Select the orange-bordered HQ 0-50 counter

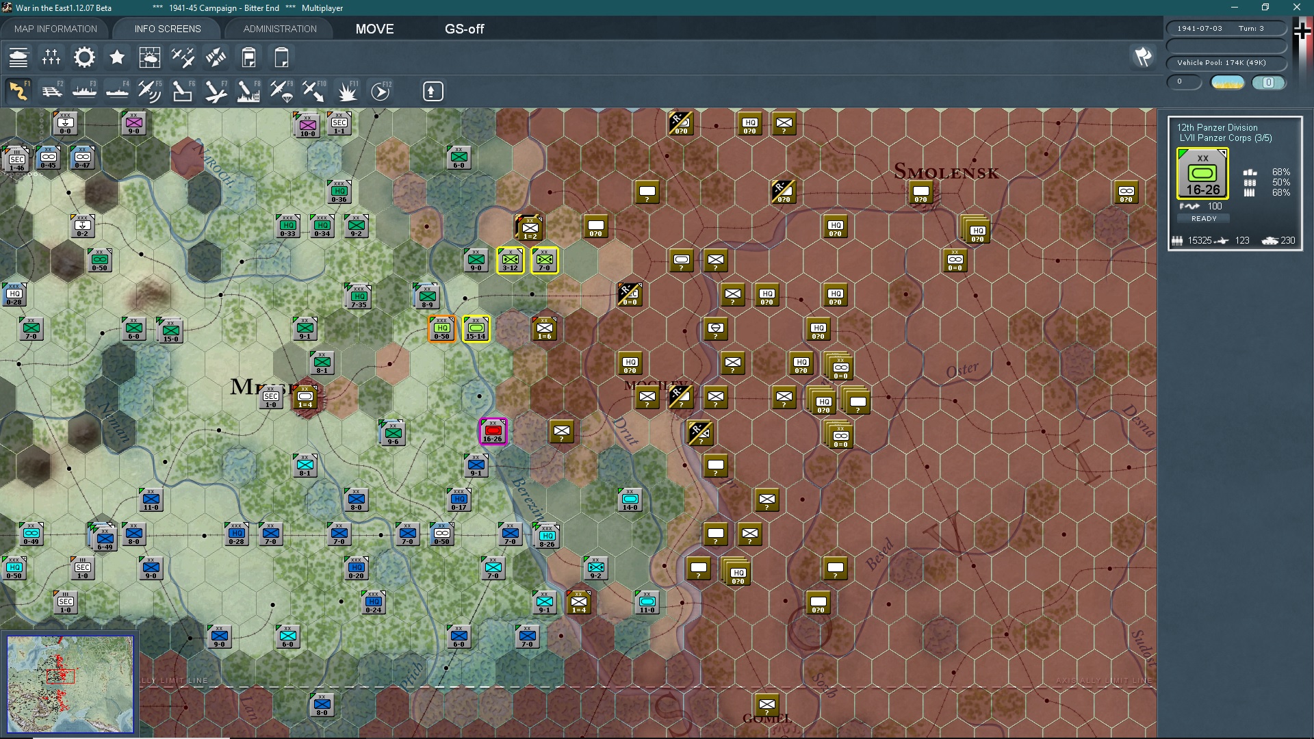[x=441, y=329]
